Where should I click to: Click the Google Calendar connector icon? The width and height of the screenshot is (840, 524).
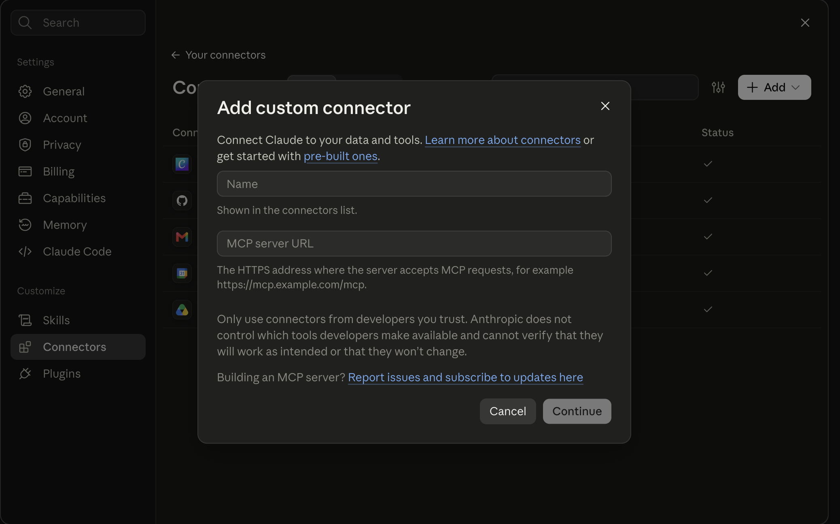click(x=182, y=273)
